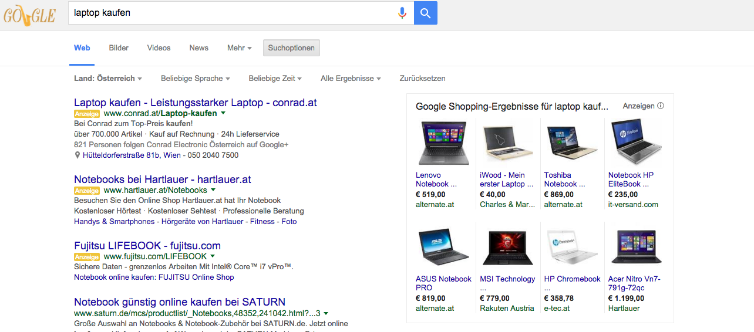Viewport: 754px width, 332px height.
Task: Click the it-versand.com seller name
Action: (633, 205)
